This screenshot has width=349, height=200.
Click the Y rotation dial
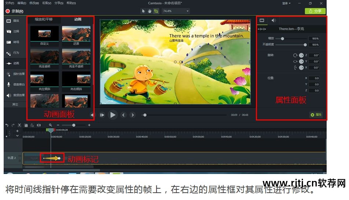pos(301,62)
